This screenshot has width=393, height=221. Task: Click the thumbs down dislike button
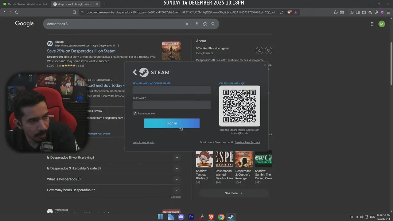click(x=268, y=50)
